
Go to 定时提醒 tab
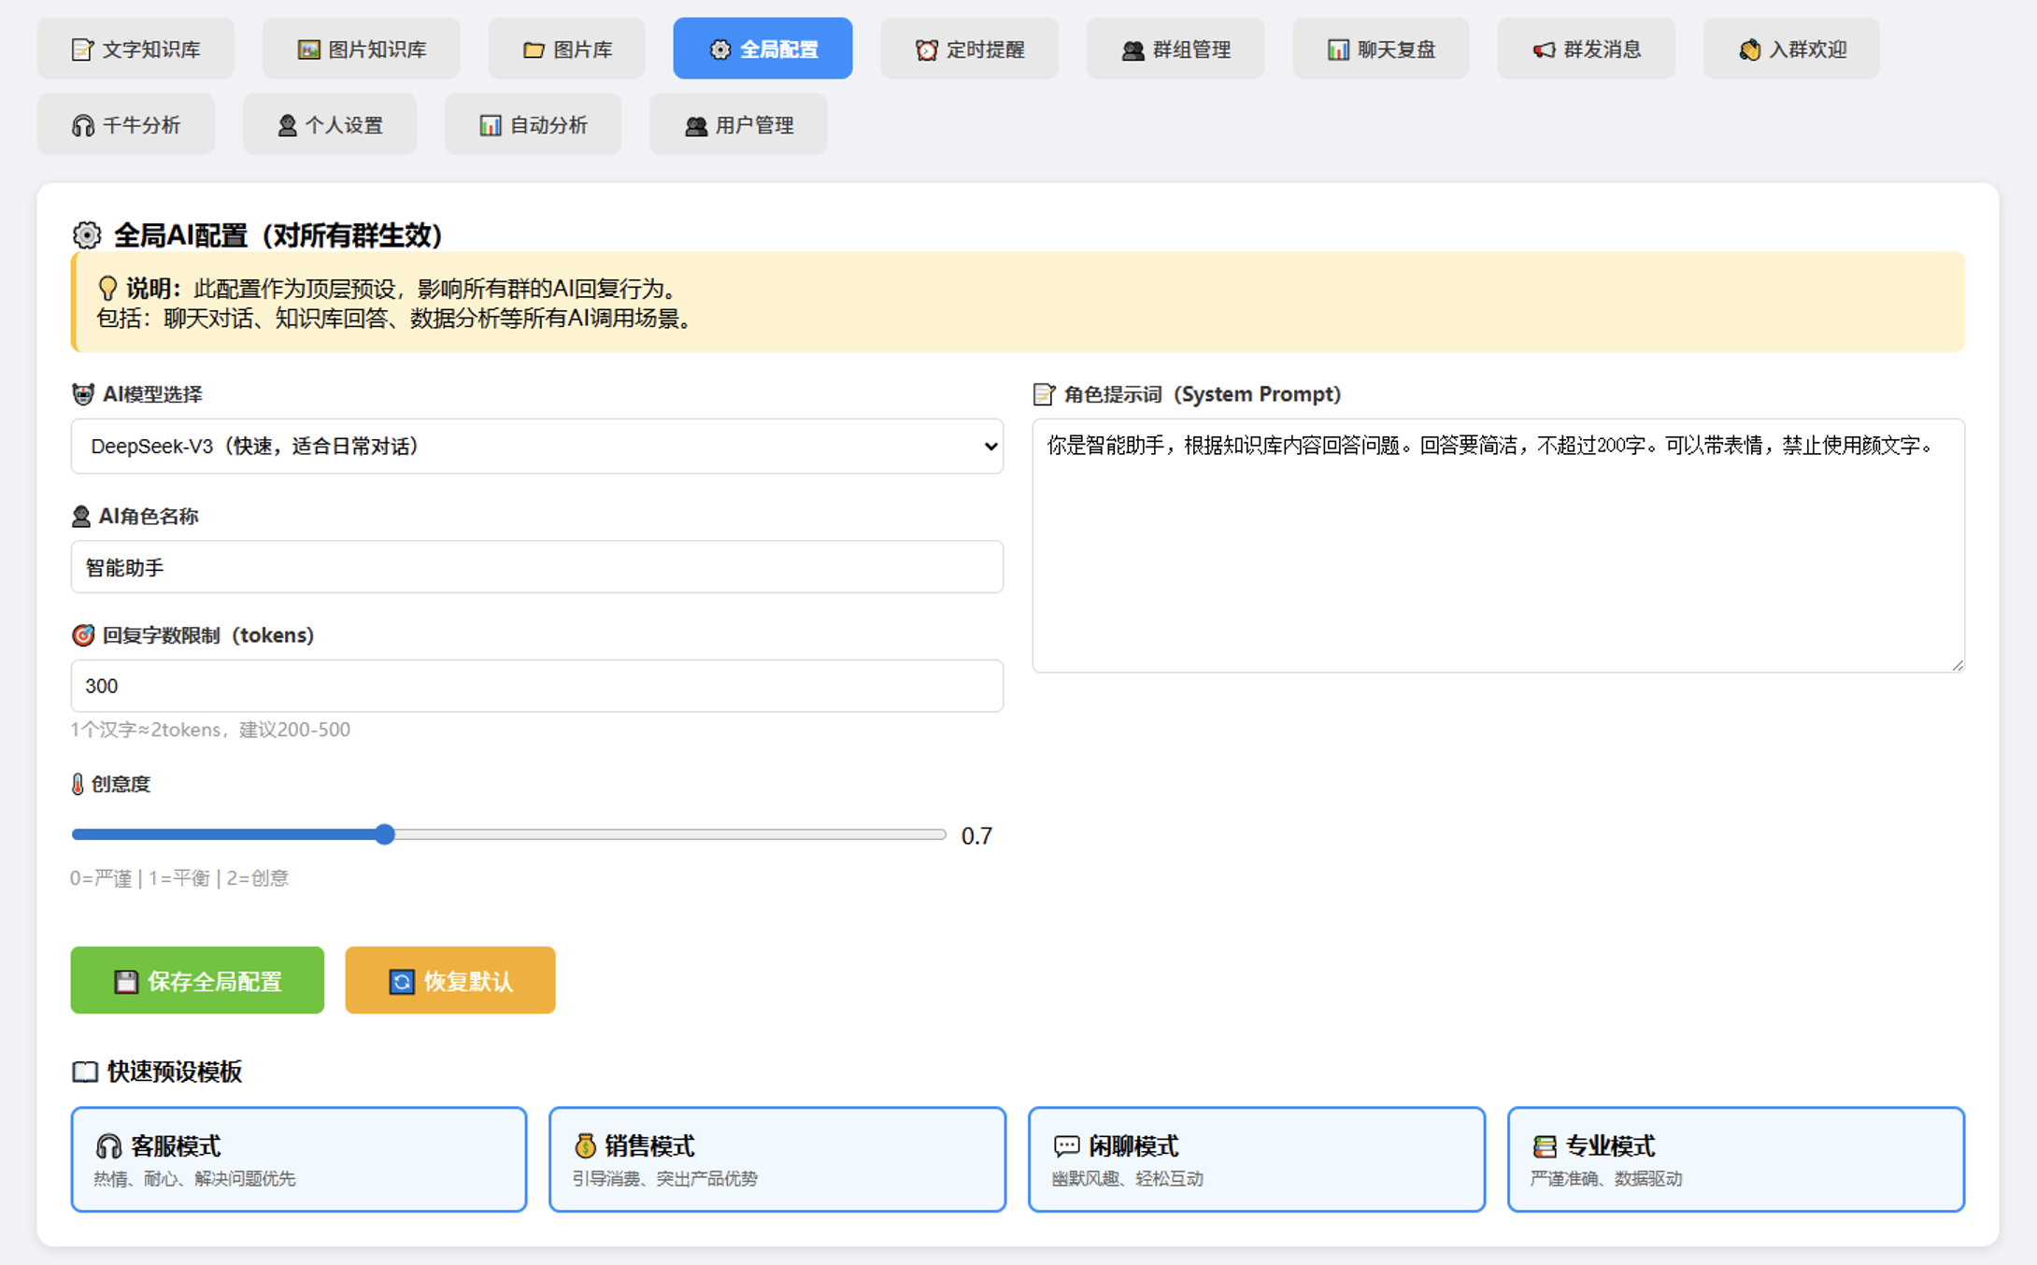969,49
